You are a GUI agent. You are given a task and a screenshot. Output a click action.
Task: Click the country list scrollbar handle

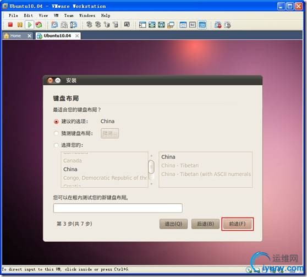pos(151,167)
